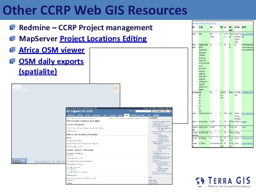This screenshot has width=256, height=192.
Task: Click the 'Other CCRP Web GIS Resources' title
Action: click(95, 10)
